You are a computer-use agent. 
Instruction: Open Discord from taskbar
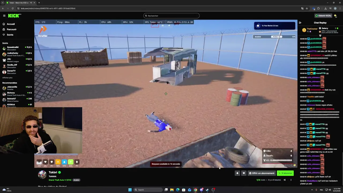click(201, 190)
